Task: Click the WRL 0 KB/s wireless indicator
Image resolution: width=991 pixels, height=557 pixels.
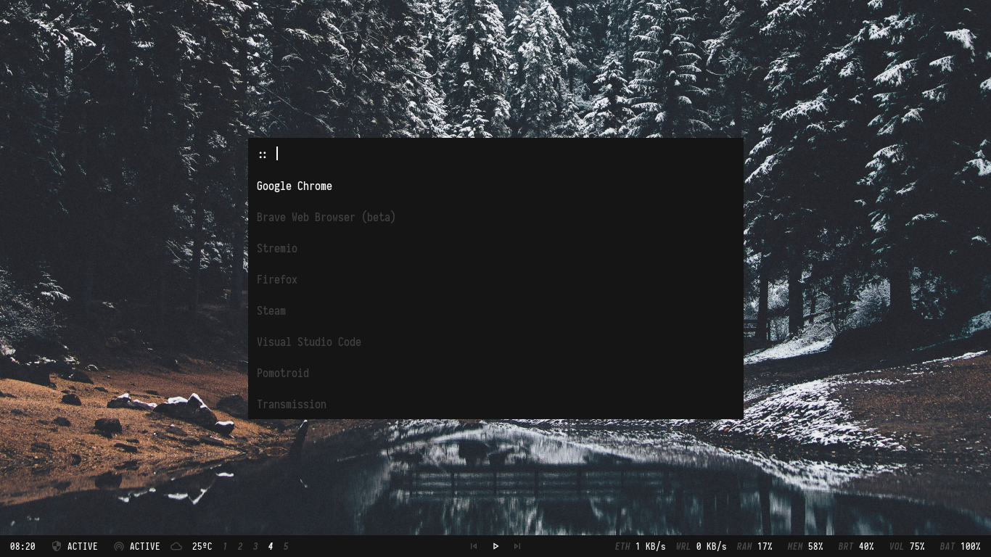Action: click(x=701, y=546)
